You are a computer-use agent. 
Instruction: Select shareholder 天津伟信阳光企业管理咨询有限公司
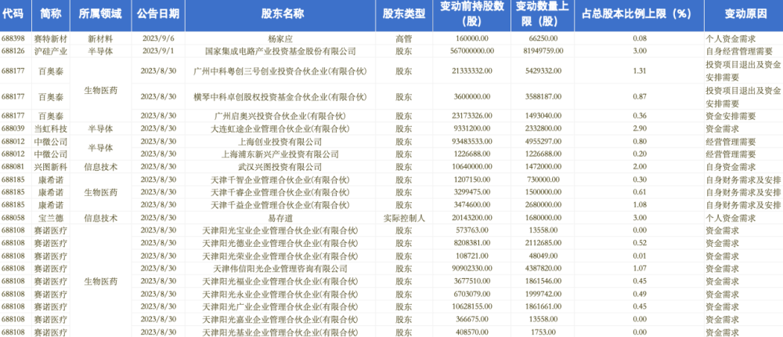280,269
